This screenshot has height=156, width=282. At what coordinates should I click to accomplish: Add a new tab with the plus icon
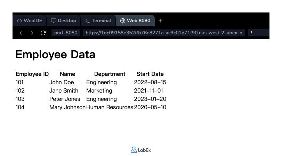pyautogui.click(x=160, y=21)
